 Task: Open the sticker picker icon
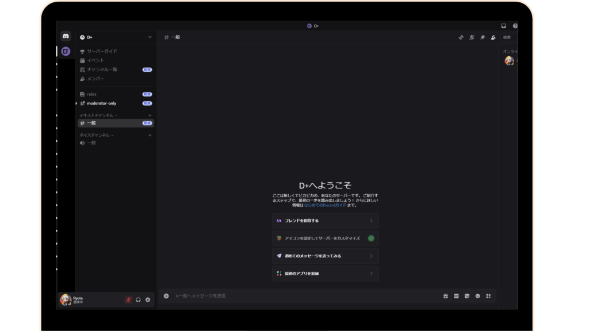(467, 296)
